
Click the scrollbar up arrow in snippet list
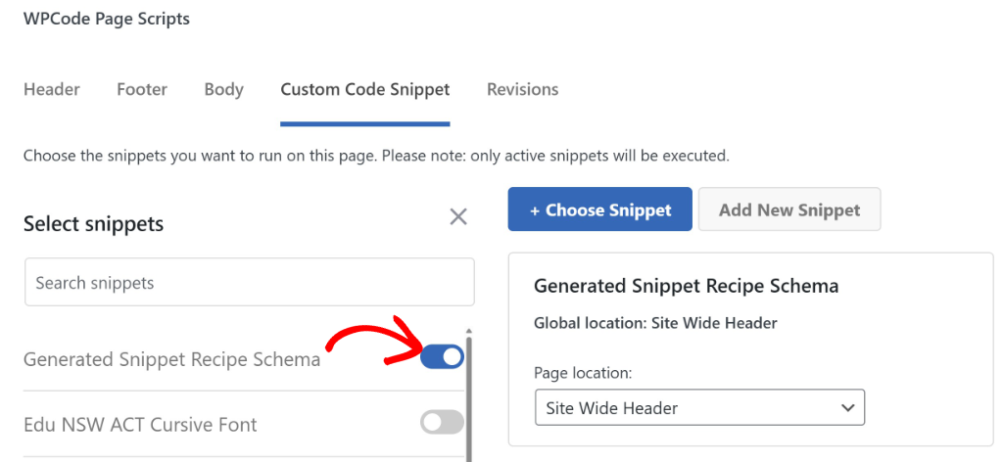[x=469, y=331]
